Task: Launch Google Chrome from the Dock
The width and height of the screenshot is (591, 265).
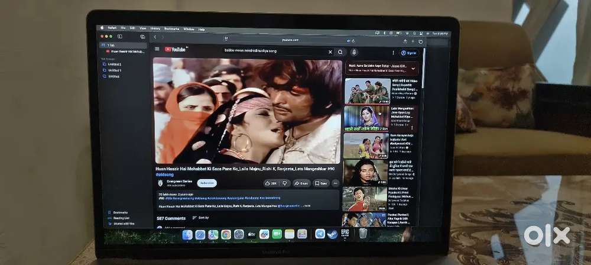Action: (x=226, y=234)
